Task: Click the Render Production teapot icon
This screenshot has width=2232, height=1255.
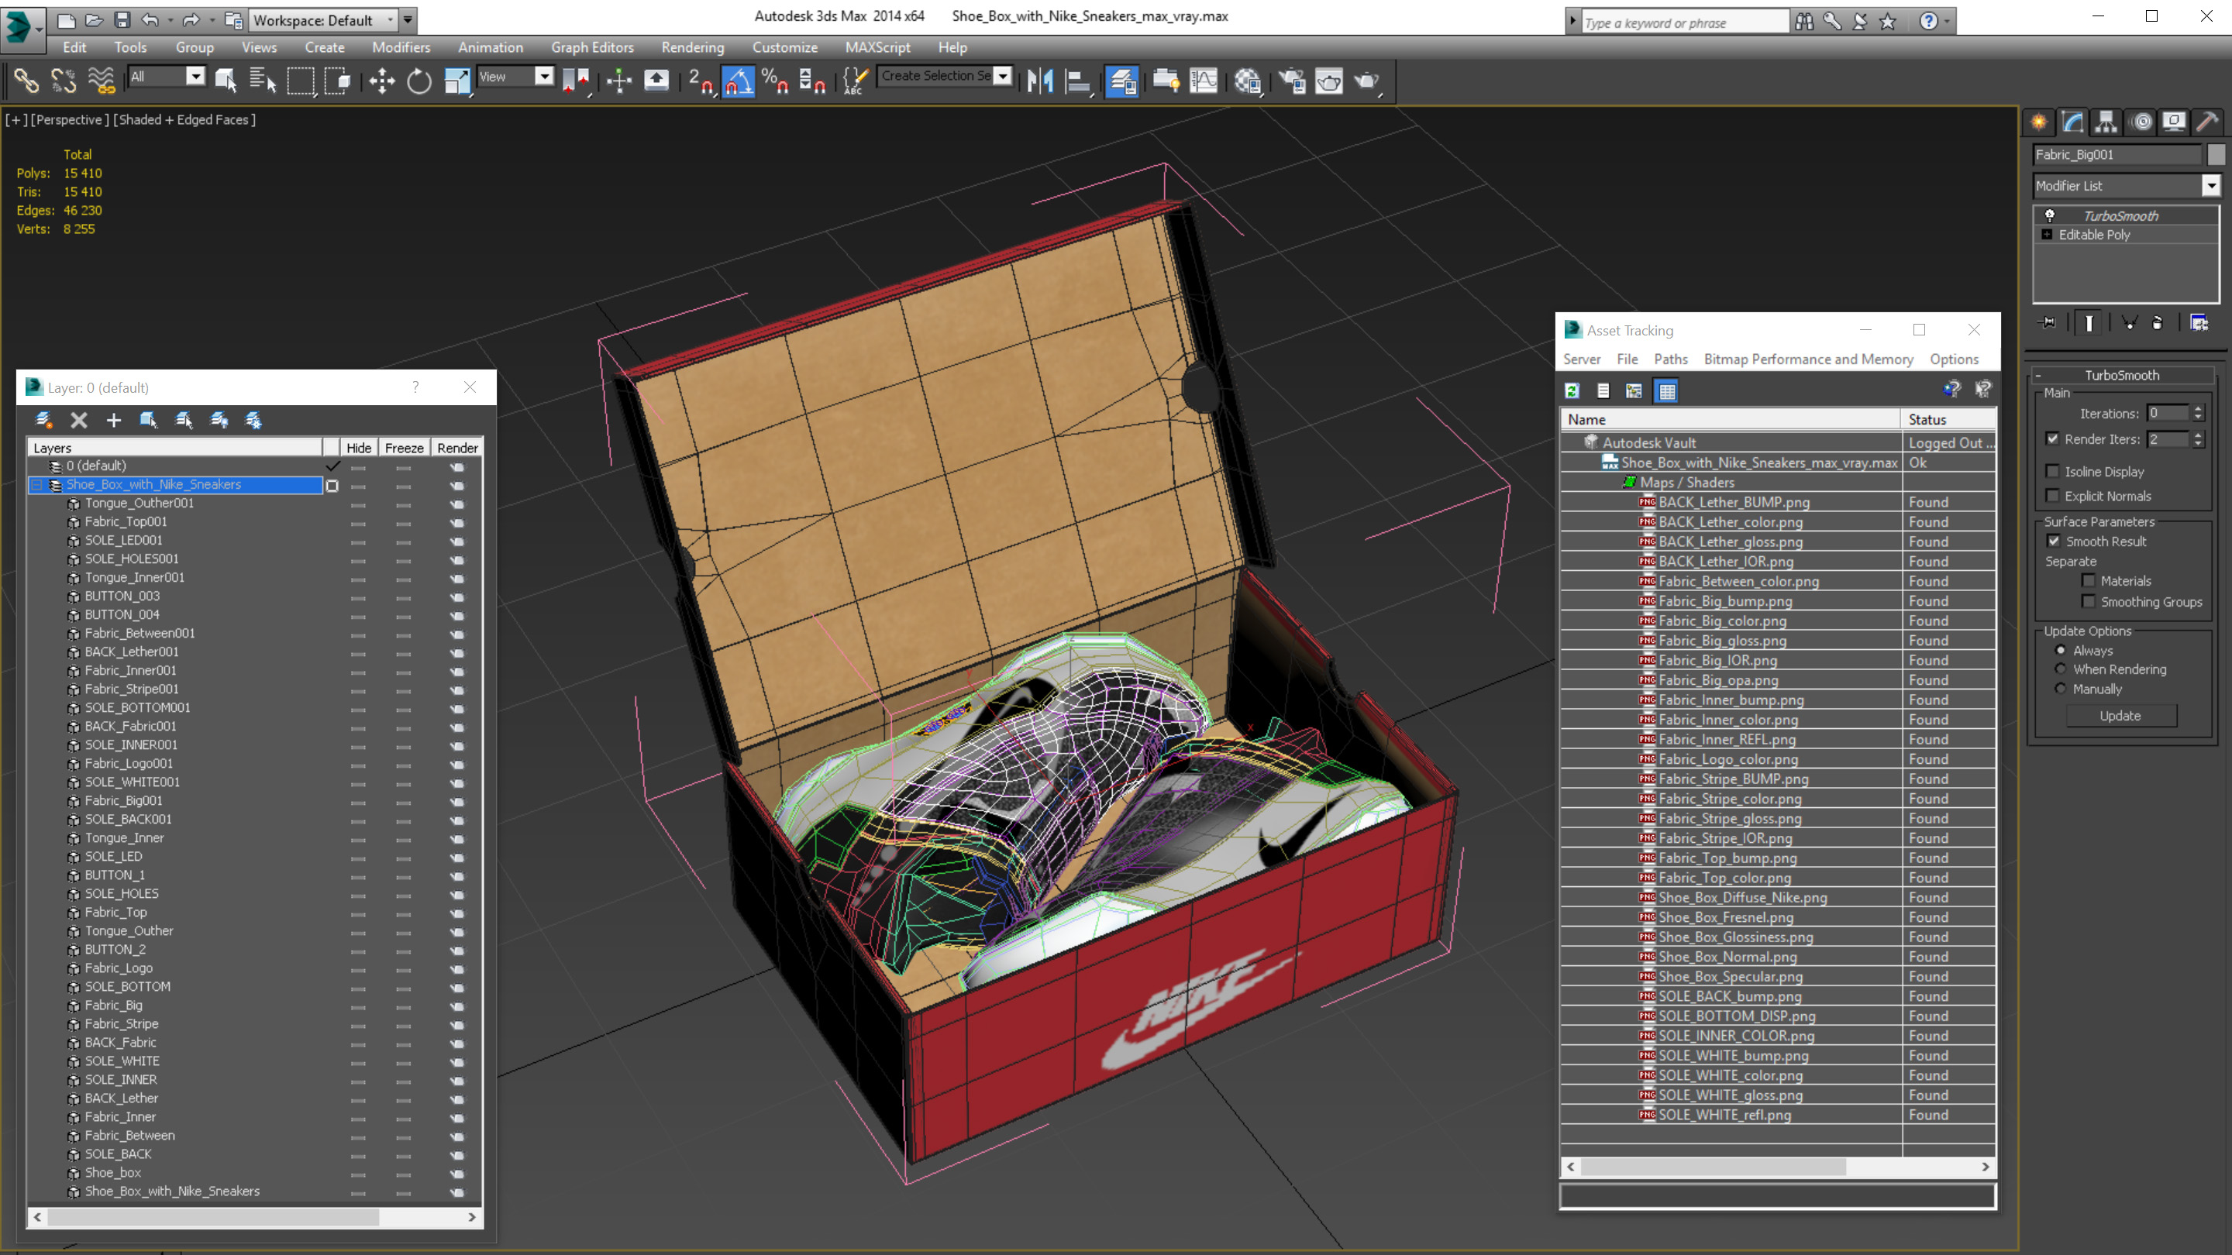Action: point(1366,81)
